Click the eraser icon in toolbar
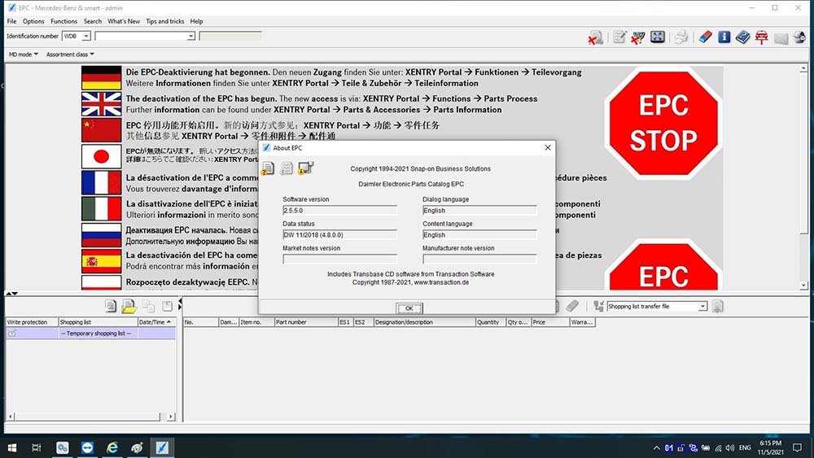 tap(705, 37)
